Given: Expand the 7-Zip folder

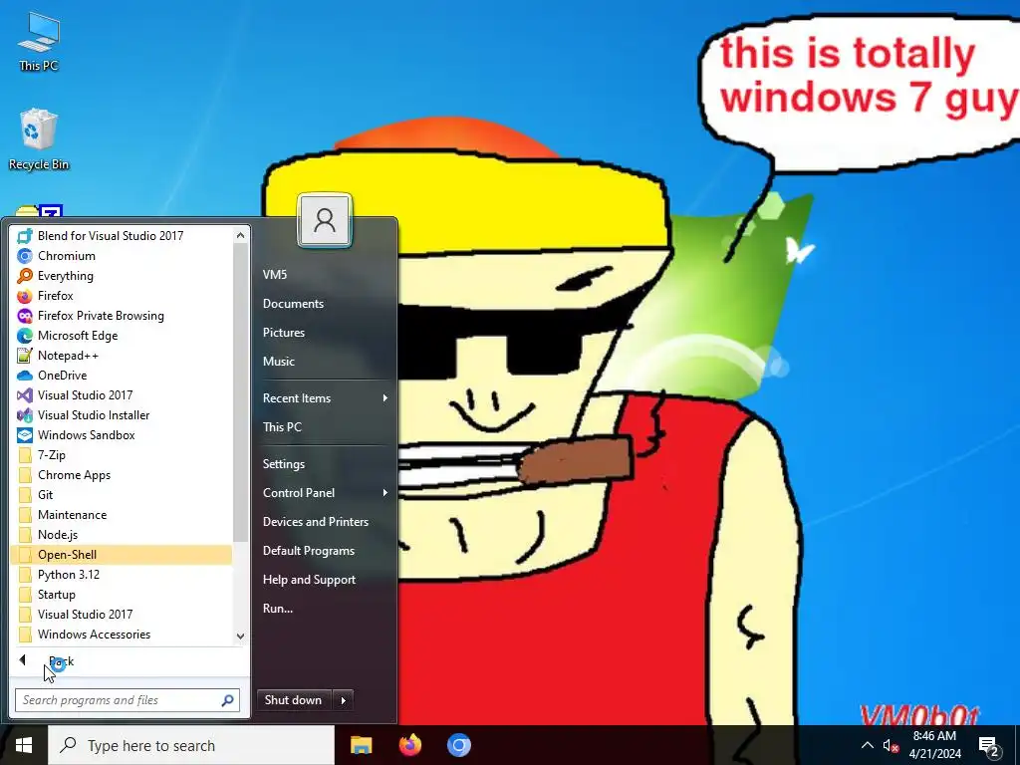Looking at the screenshot, I should click(121, 454).
